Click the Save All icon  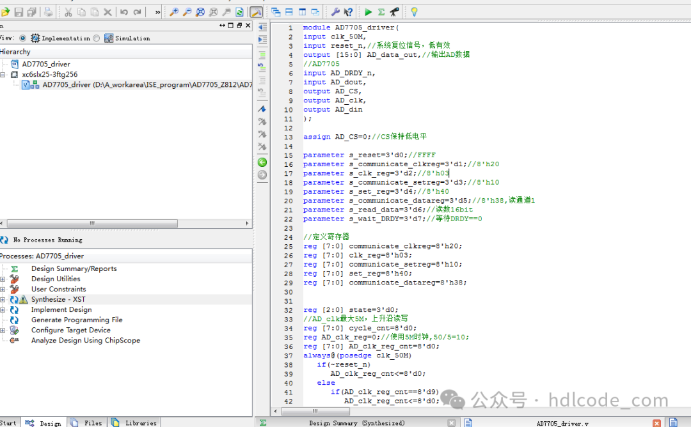[32, 12]
